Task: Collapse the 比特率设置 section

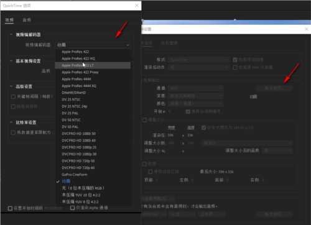Action: pos(11,122)
